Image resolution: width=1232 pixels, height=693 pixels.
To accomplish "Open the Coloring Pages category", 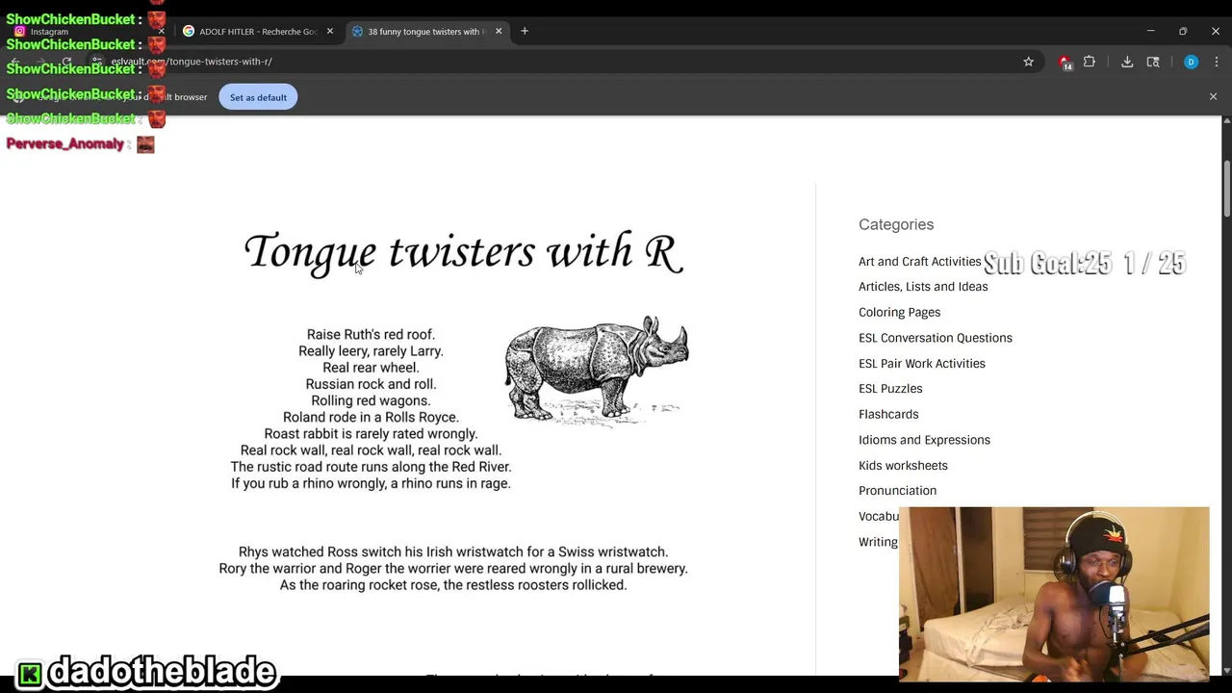I will point(899,312).
